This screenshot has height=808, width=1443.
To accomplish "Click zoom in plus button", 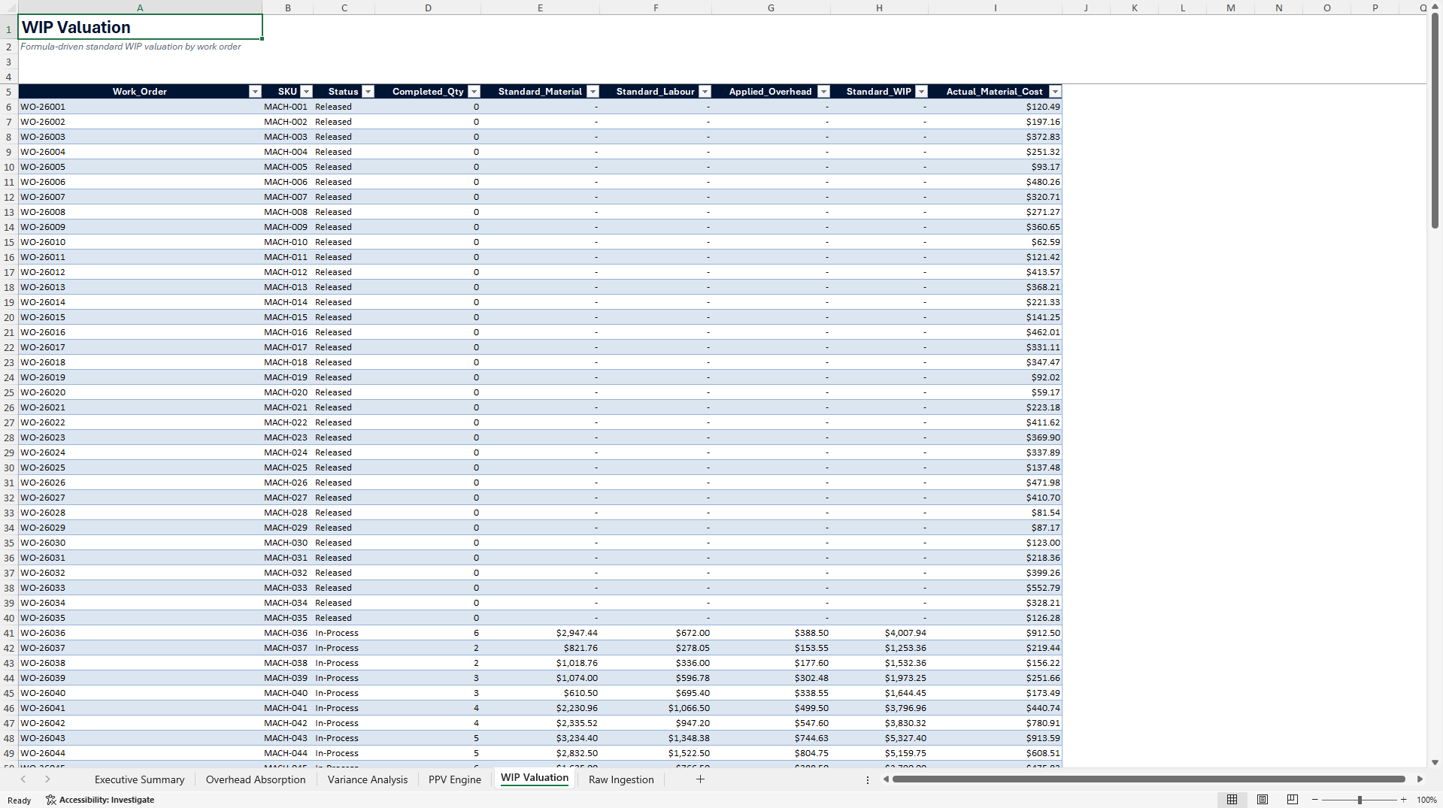I will 1403,800.
